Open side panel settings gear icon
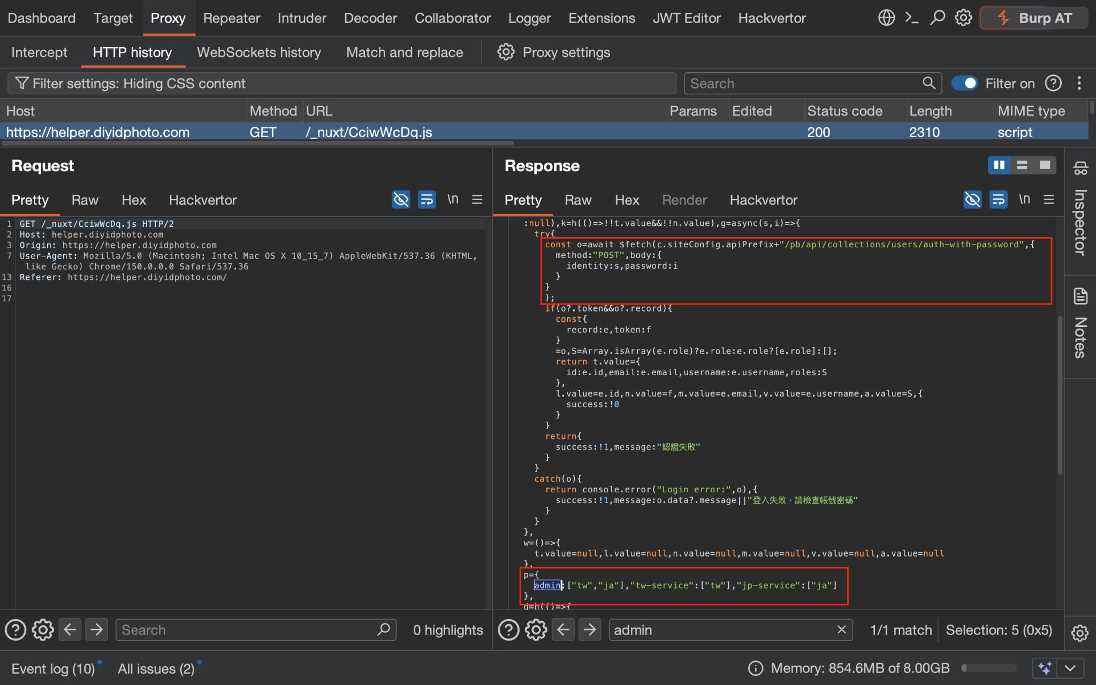 pos(1080,633)
